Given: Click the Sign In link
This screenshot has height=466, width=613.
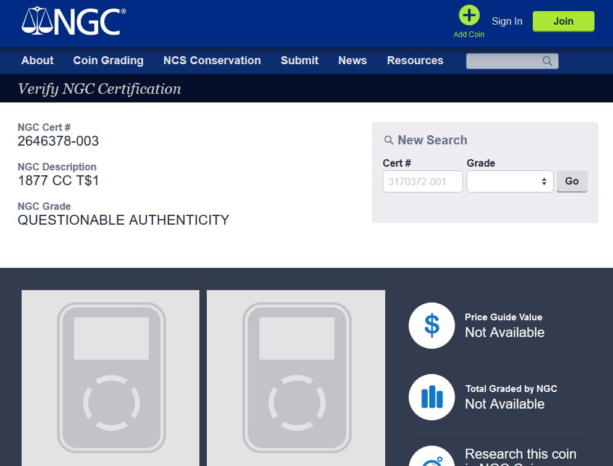Looking at the screenshot, I should (x=507, y=21).
